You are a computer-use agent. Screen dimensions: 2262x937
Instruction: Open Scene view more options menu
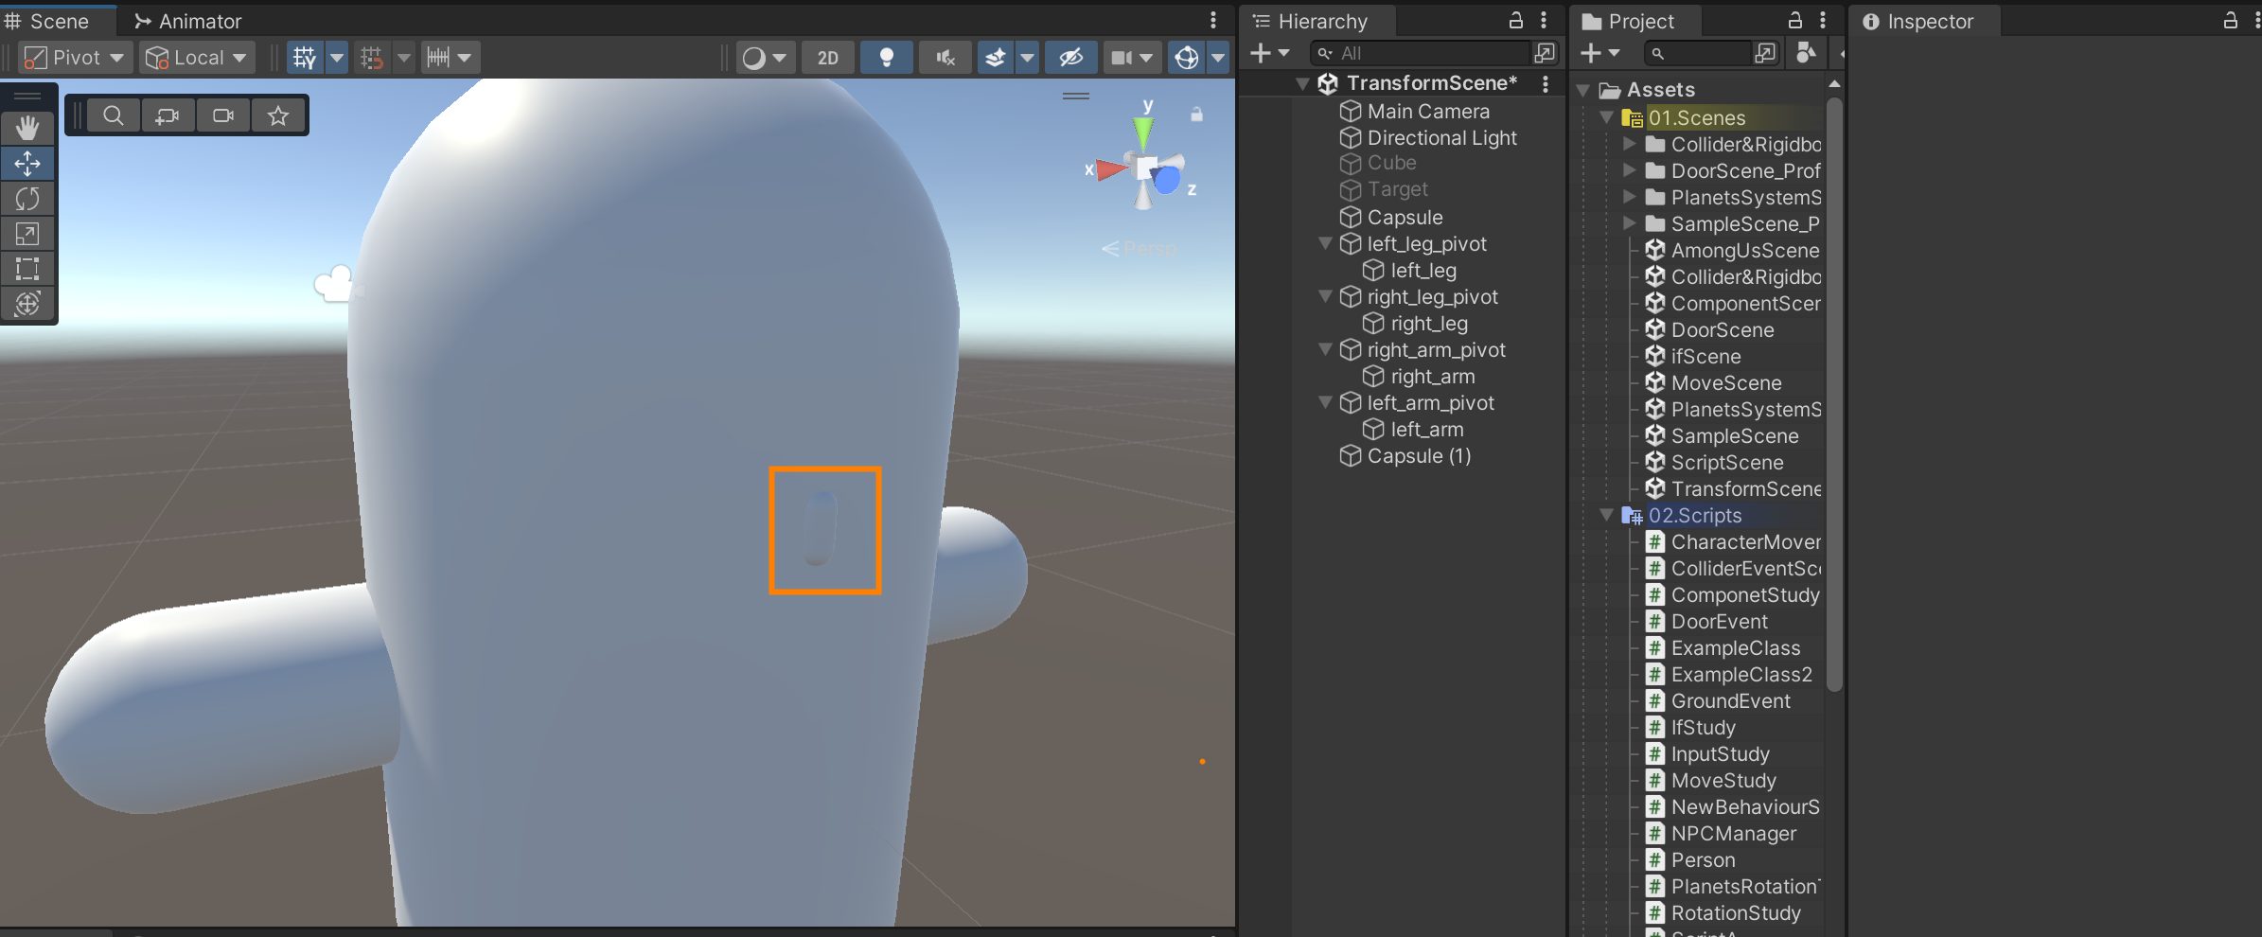(x=1213, y=21)
